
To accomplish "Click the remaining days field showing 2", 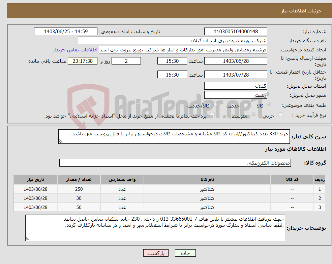I will 126,61.
